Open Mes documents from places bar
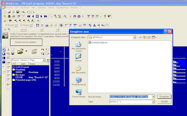The image size is (187, 116). tap(79, 69)
